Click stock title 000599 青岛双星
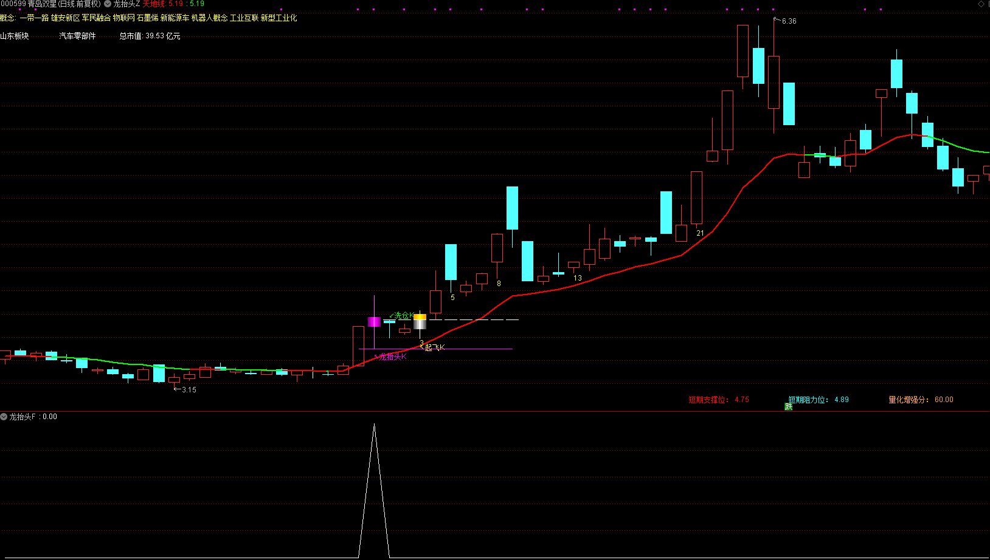Viewport: 990px width, 560px height. click(28, 4)
